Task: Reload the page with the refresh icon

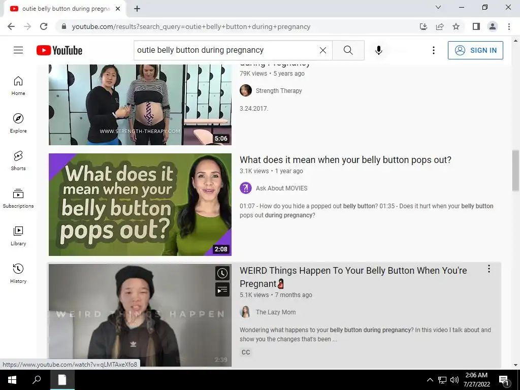Action: coord(44,26)
